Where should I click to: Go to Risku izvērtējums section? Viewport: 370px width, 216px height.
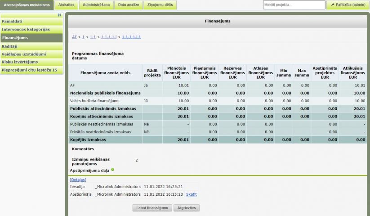coord(31,62)
